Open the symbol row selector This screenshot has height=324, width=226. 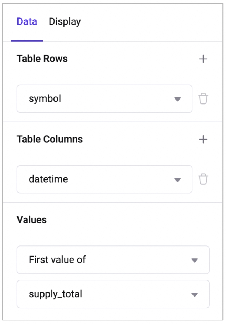(104, 99)
